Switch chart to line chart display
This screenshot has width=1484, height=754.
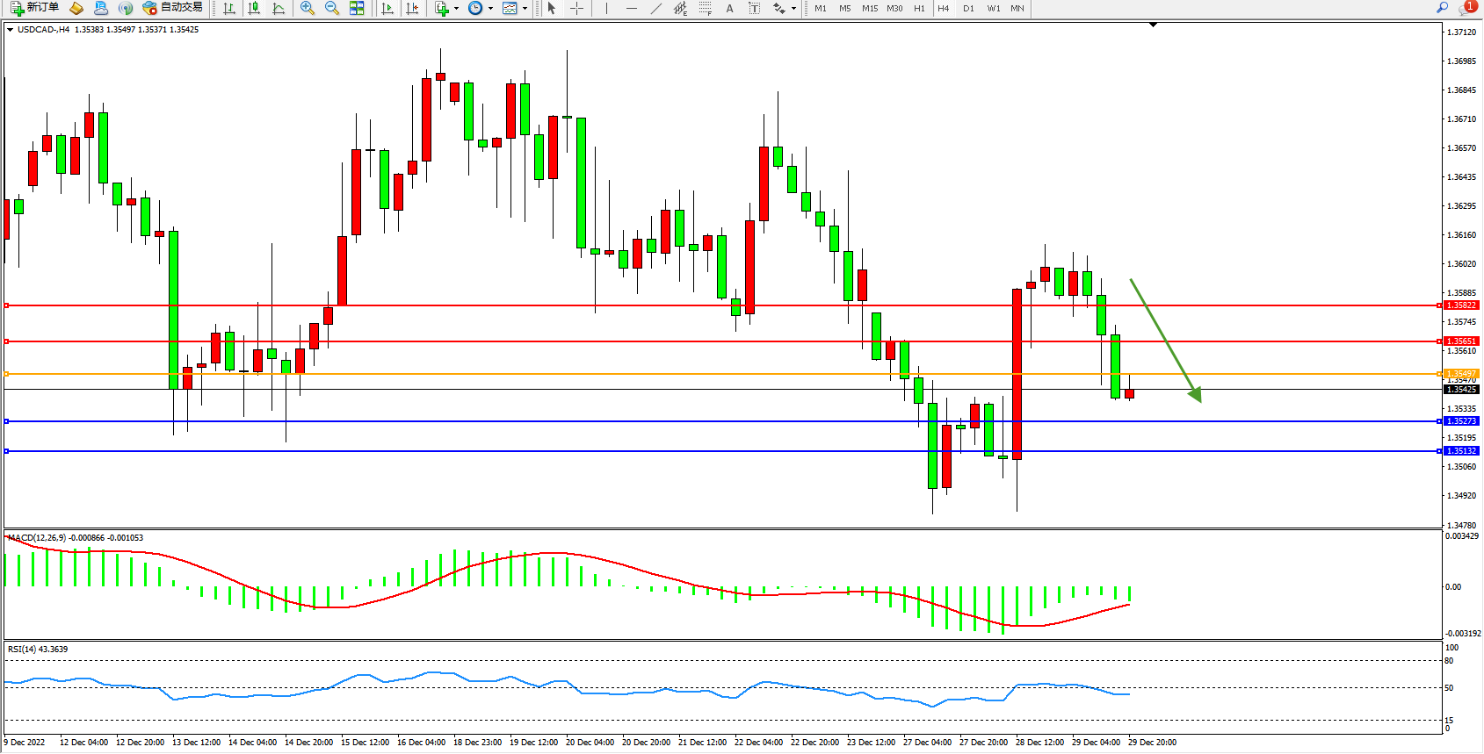(x=279, y=8)
